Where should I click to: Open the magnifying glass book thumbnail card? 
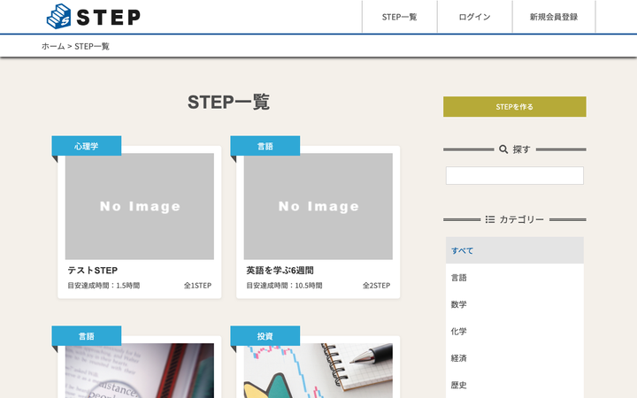click(x=140, y=371)
